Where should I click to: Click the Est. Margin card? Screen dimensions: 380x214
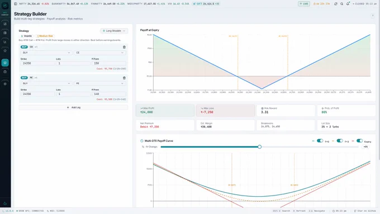[x=225, y=125]
